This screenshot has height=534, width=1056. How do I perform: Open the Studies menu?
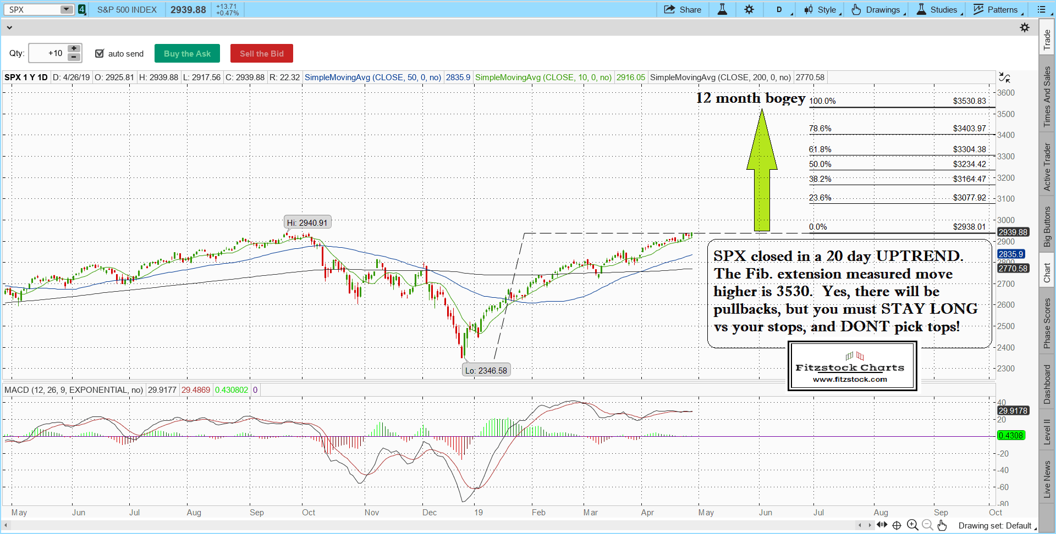pyautogui.click(x=938, y=9)
